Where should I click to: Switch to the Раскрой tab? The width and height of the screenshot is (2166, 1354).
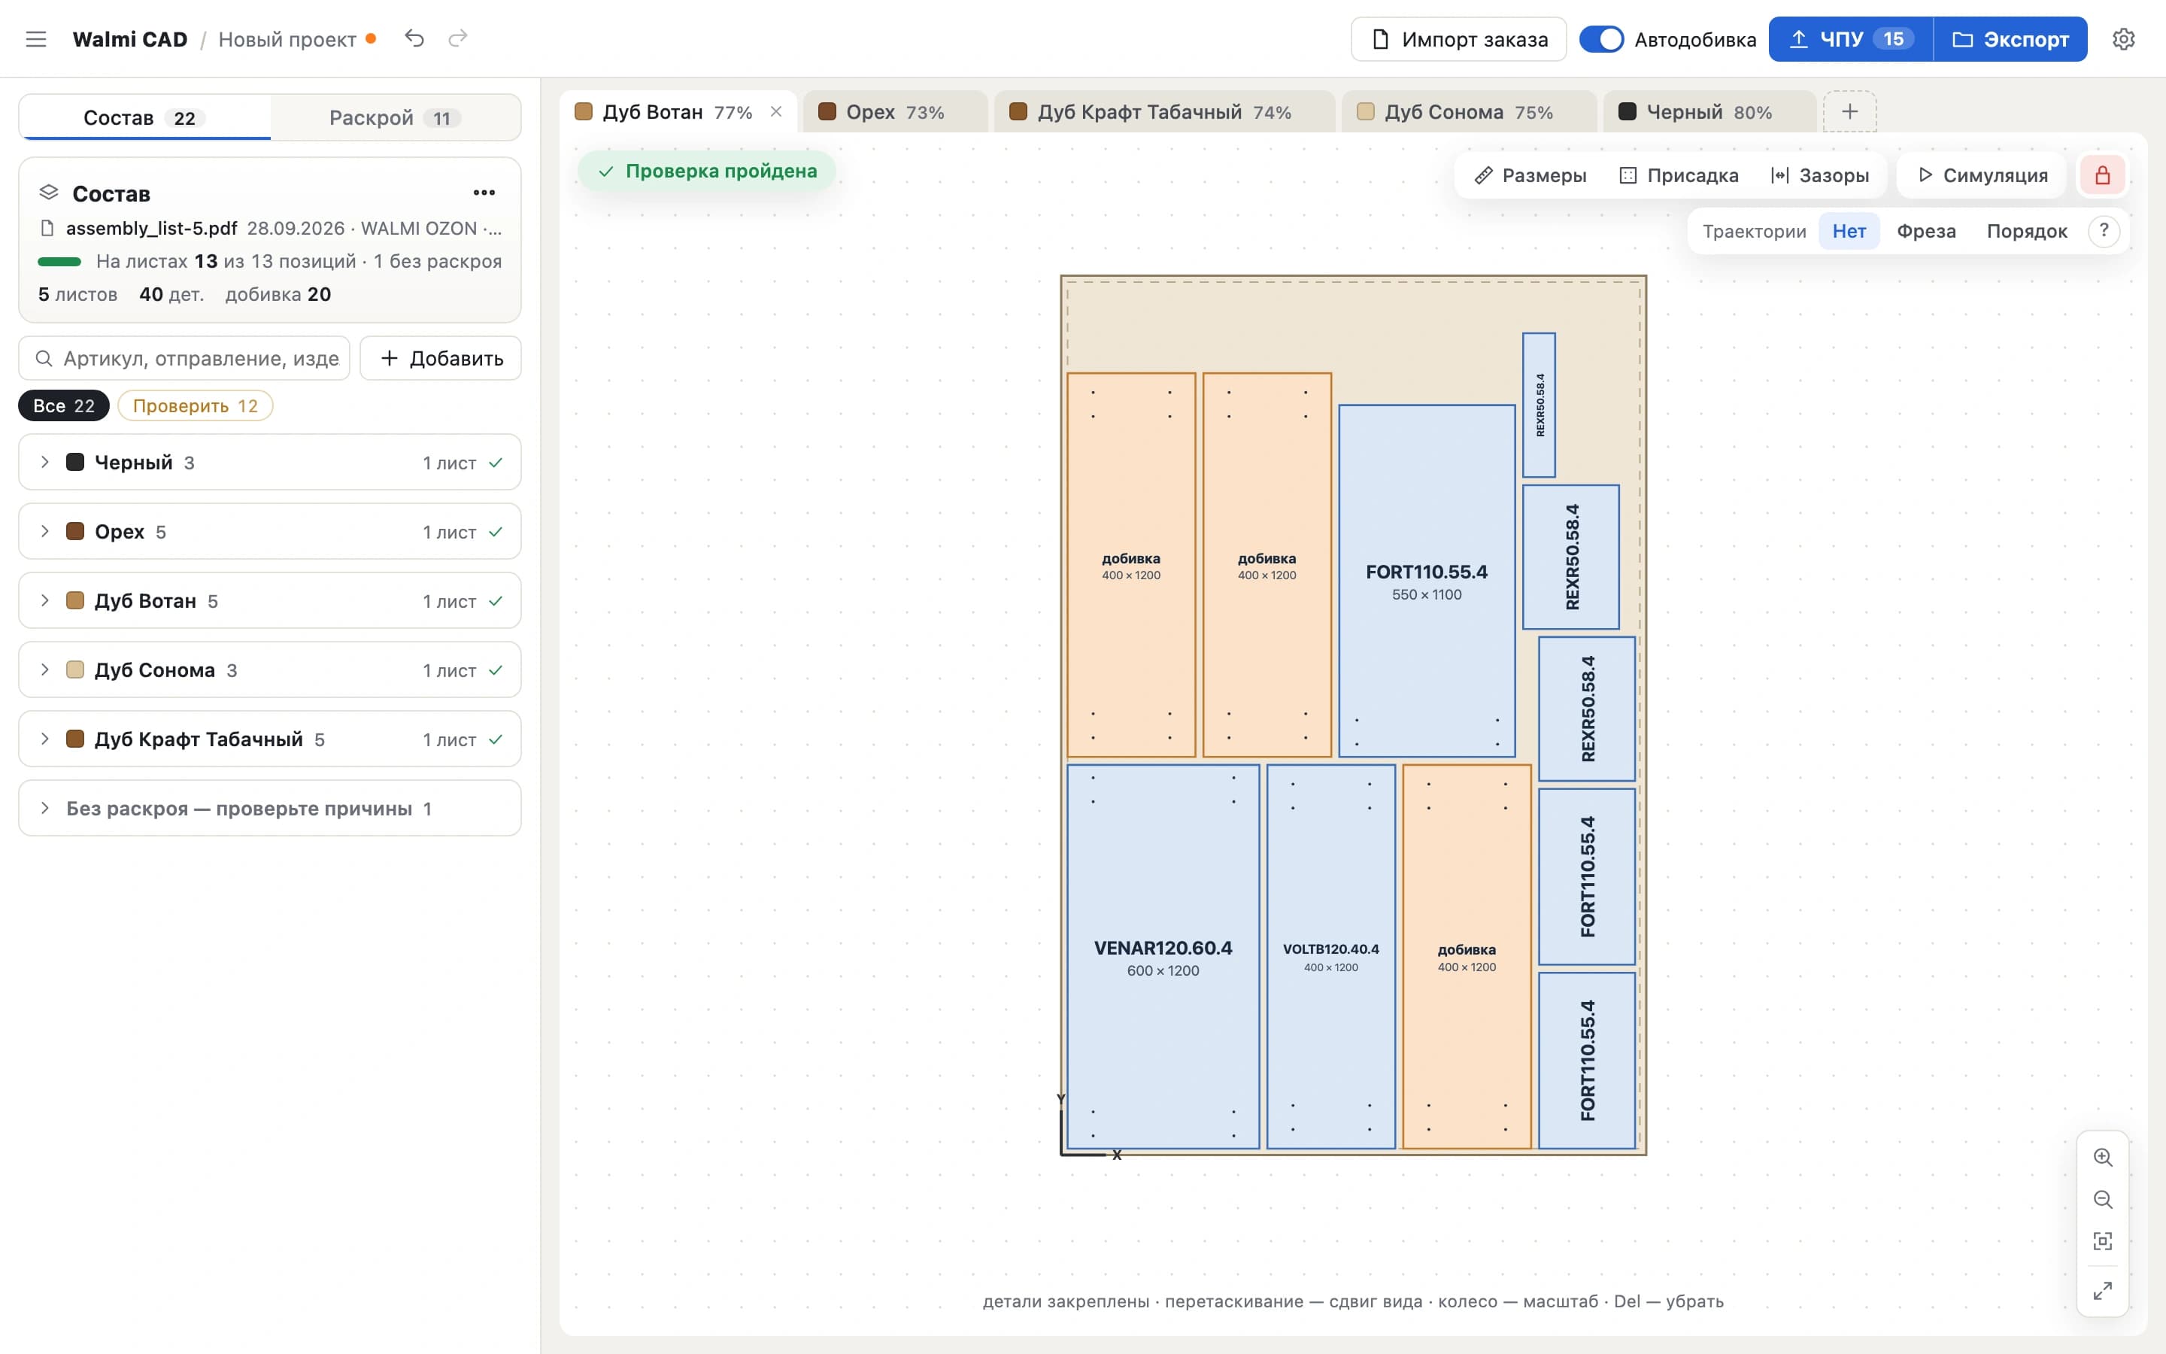coord(395,117)
